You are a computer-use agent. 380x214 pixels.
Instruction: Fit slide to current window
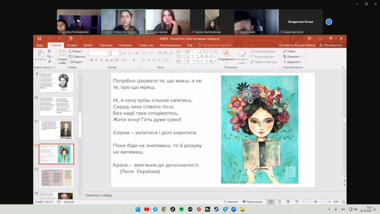coord(343,201)
